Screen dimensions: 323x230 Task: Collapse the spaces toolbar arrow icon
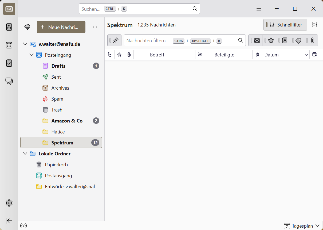[x=9, y=221]
